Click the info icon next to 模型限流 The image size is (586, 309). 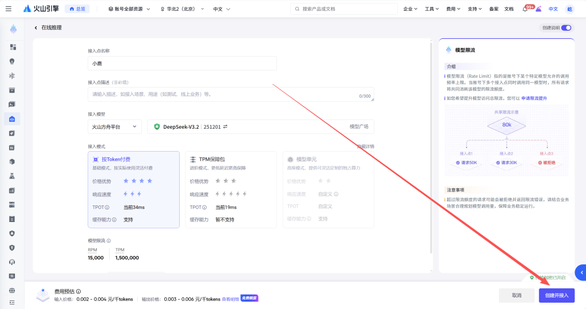click(109, 241)
